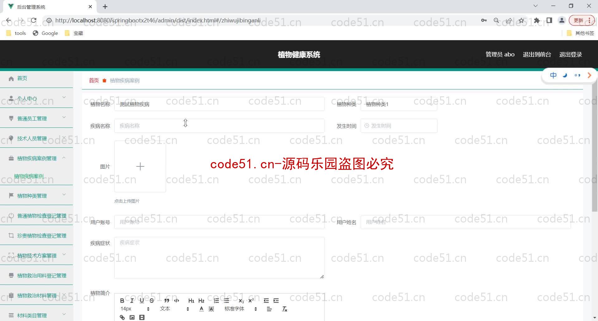This screenshot has height=321, width=598.
Task: Open the text color picker
Action: (x=202, y=309)
